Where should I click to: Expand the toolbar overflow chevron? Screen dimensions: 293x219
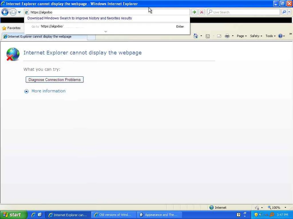290,34
